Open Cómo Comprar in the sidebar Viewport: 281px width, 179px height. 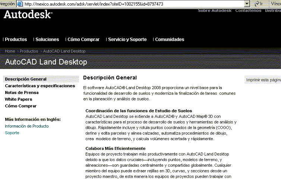point(20,106)
